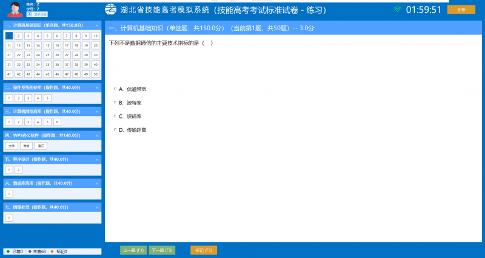Collapse the 程序设计 section
Image resolution: width=485 pixels, height=258 pixels.
click(x=97, y=160)
